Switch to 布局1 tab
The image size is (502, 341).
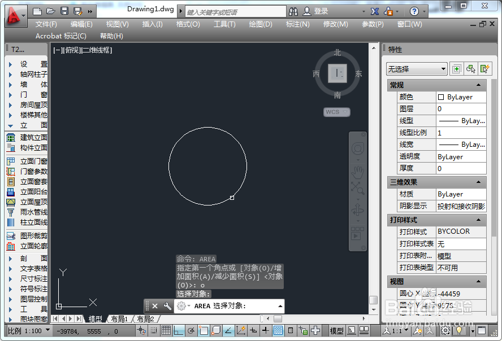pos(119,319)
